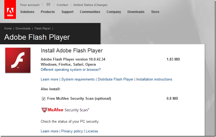Image resolution: width=216 pixels, height=137 pixels.
Task: Open the Downloads menu
Action: [x=136, y=12]
